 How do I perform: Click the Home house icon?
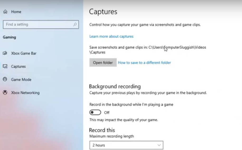(5, 12)
